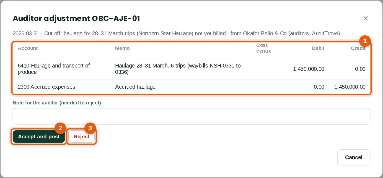Select the 1,450,000.00 credit amount on the accrued row
This screenshot has width=383, height=178.
click(x=350, y=87)
